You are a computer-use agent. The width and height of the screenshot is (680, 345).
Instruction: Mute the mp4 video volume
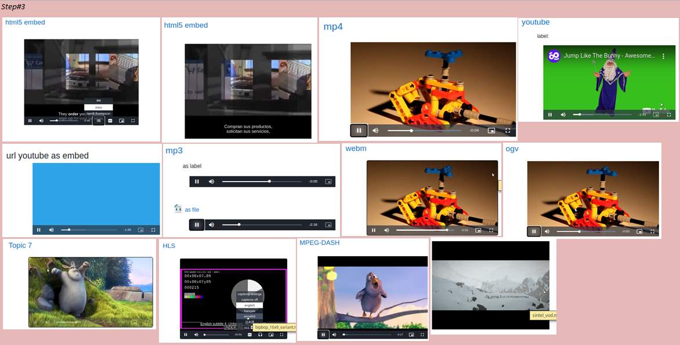click(375, 130)
